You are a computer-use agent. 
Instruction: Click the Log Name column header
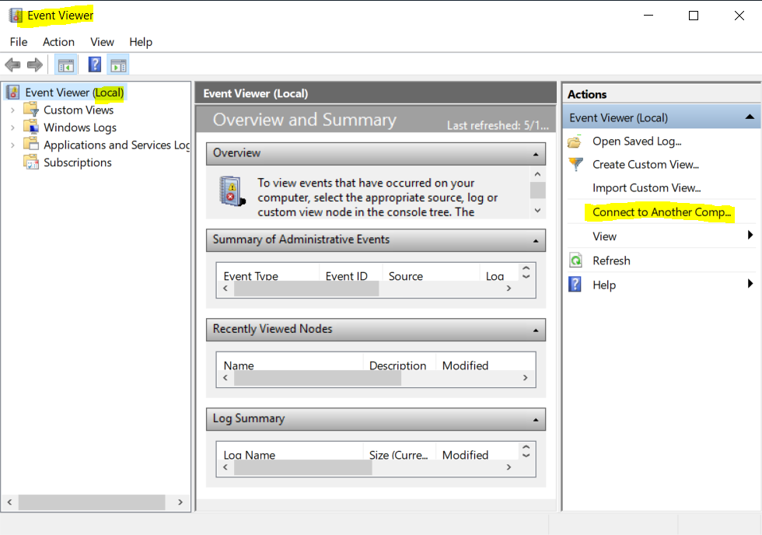tap(250, 455)
